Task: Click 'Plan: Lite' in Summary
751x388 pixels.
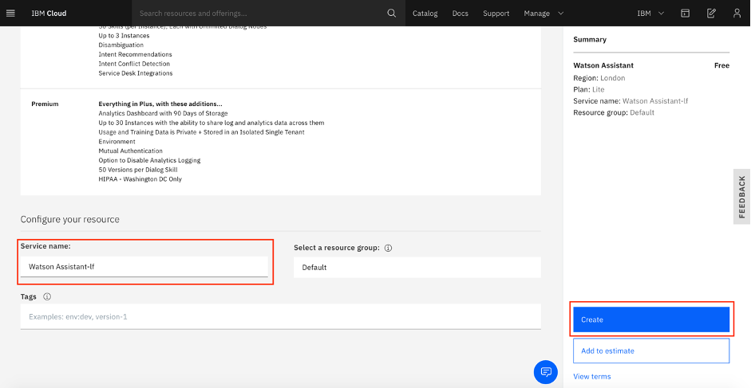Action: pos(589,89)
